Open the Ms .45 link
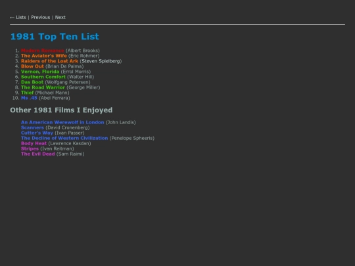The image size is (355, 266). [x=29, y=98]
